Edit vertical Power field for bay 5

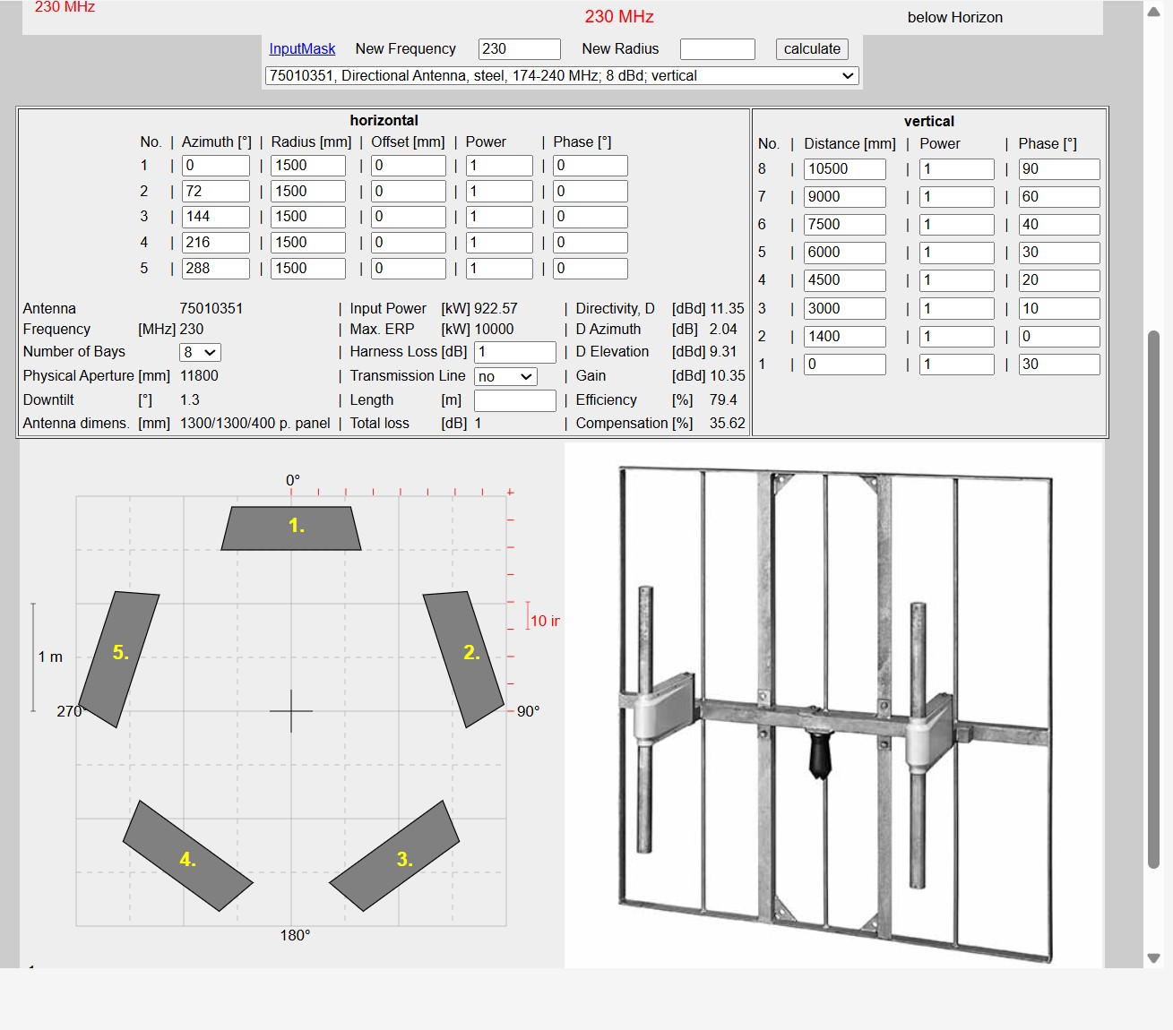pos(957,253)
